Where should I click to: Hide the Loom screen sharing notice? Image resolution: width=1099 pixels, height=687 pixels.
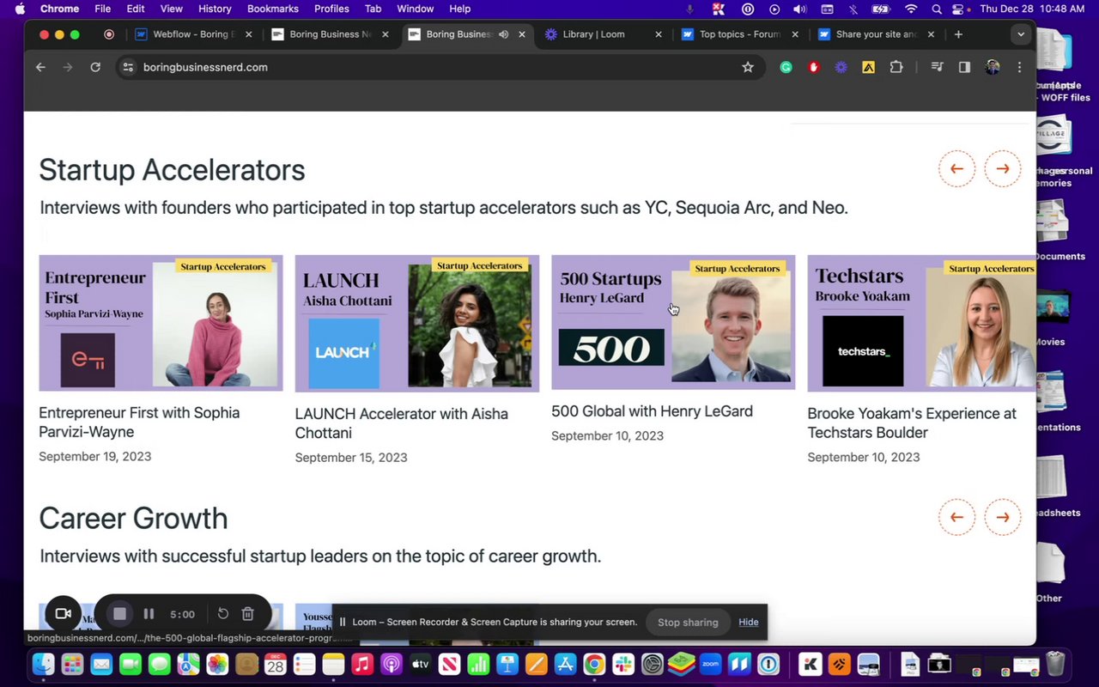(749, 622)
